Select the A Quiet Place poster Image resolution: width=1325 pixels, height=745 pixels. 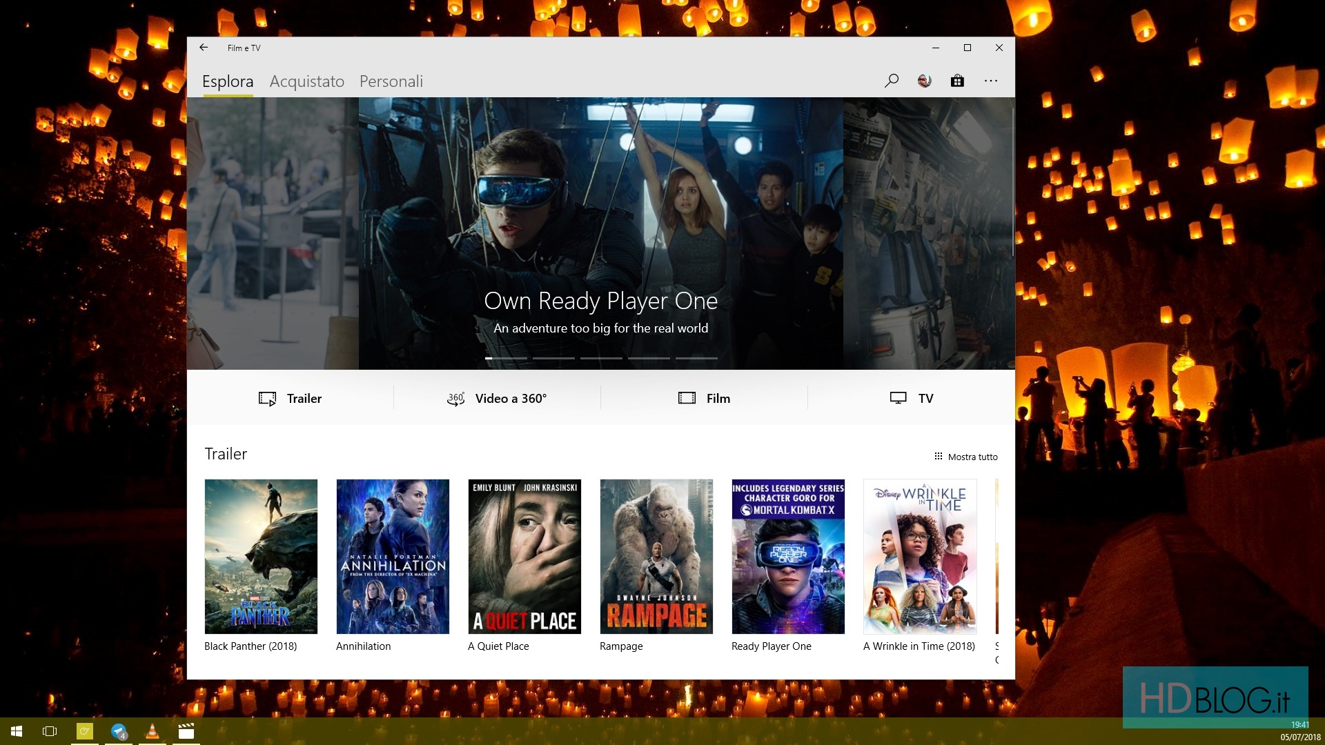click(x=524, y=557)
